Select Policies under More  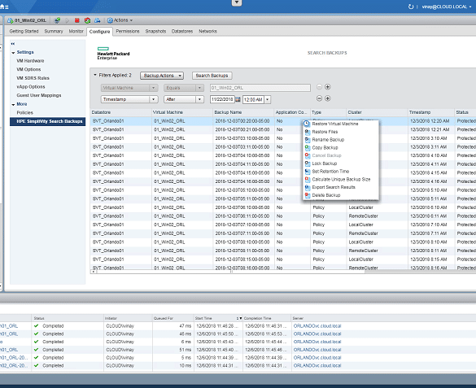tap(25, 113)
